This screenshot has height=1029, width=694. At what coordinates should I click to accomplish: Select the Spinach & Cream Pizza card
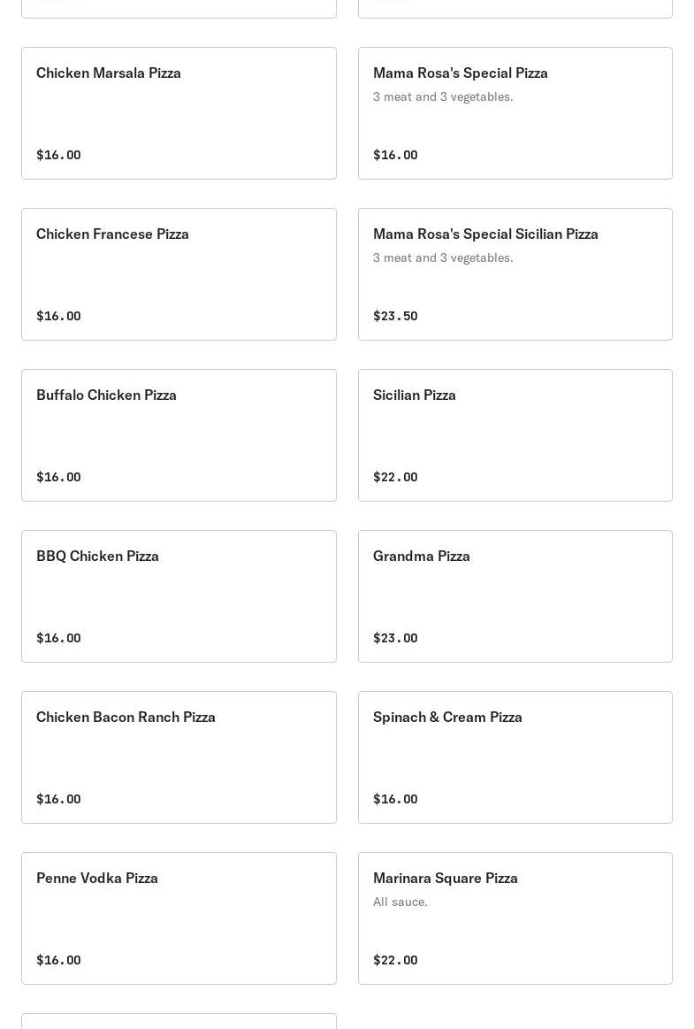click(x=515, y=757)
